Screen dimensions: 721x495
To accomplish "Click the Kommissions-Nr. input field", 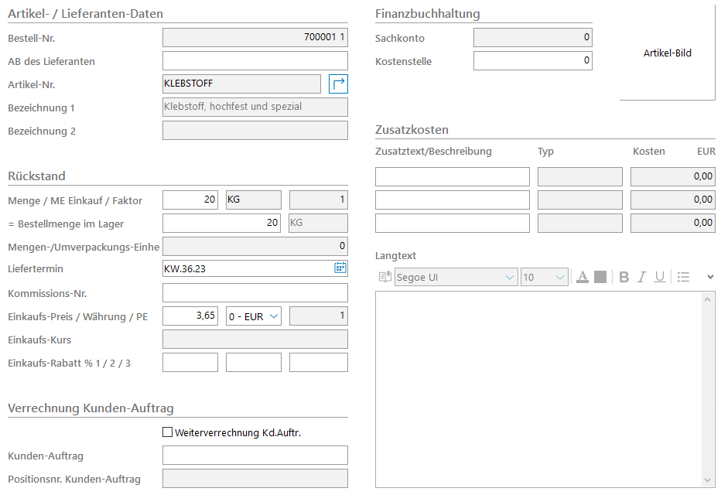I will (x=255, y=292).
